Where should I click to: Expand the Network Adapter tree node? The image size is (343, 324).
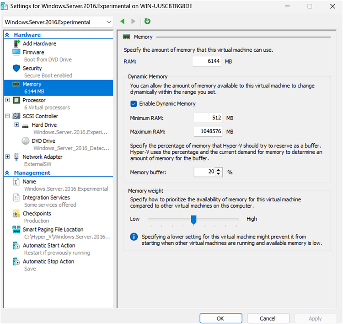pos(7,157)
